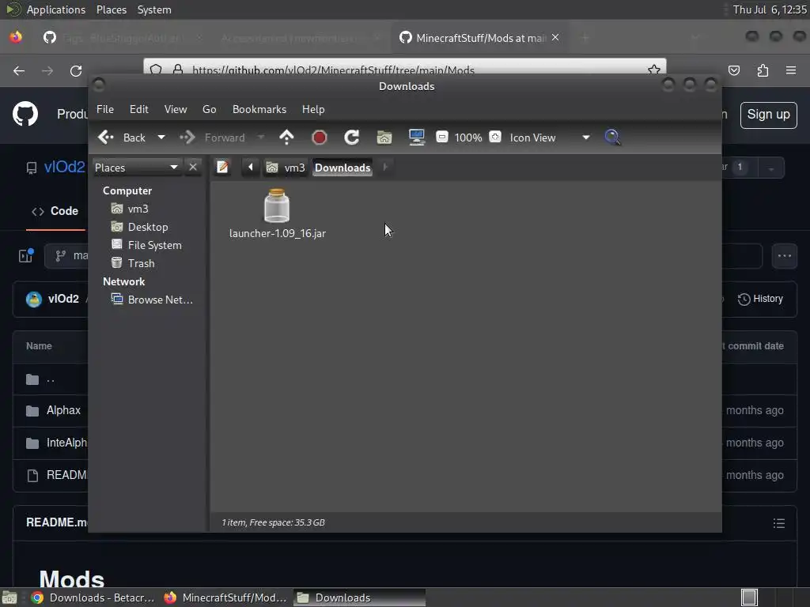Click the GitHub Sign up button

coord(768,115)
